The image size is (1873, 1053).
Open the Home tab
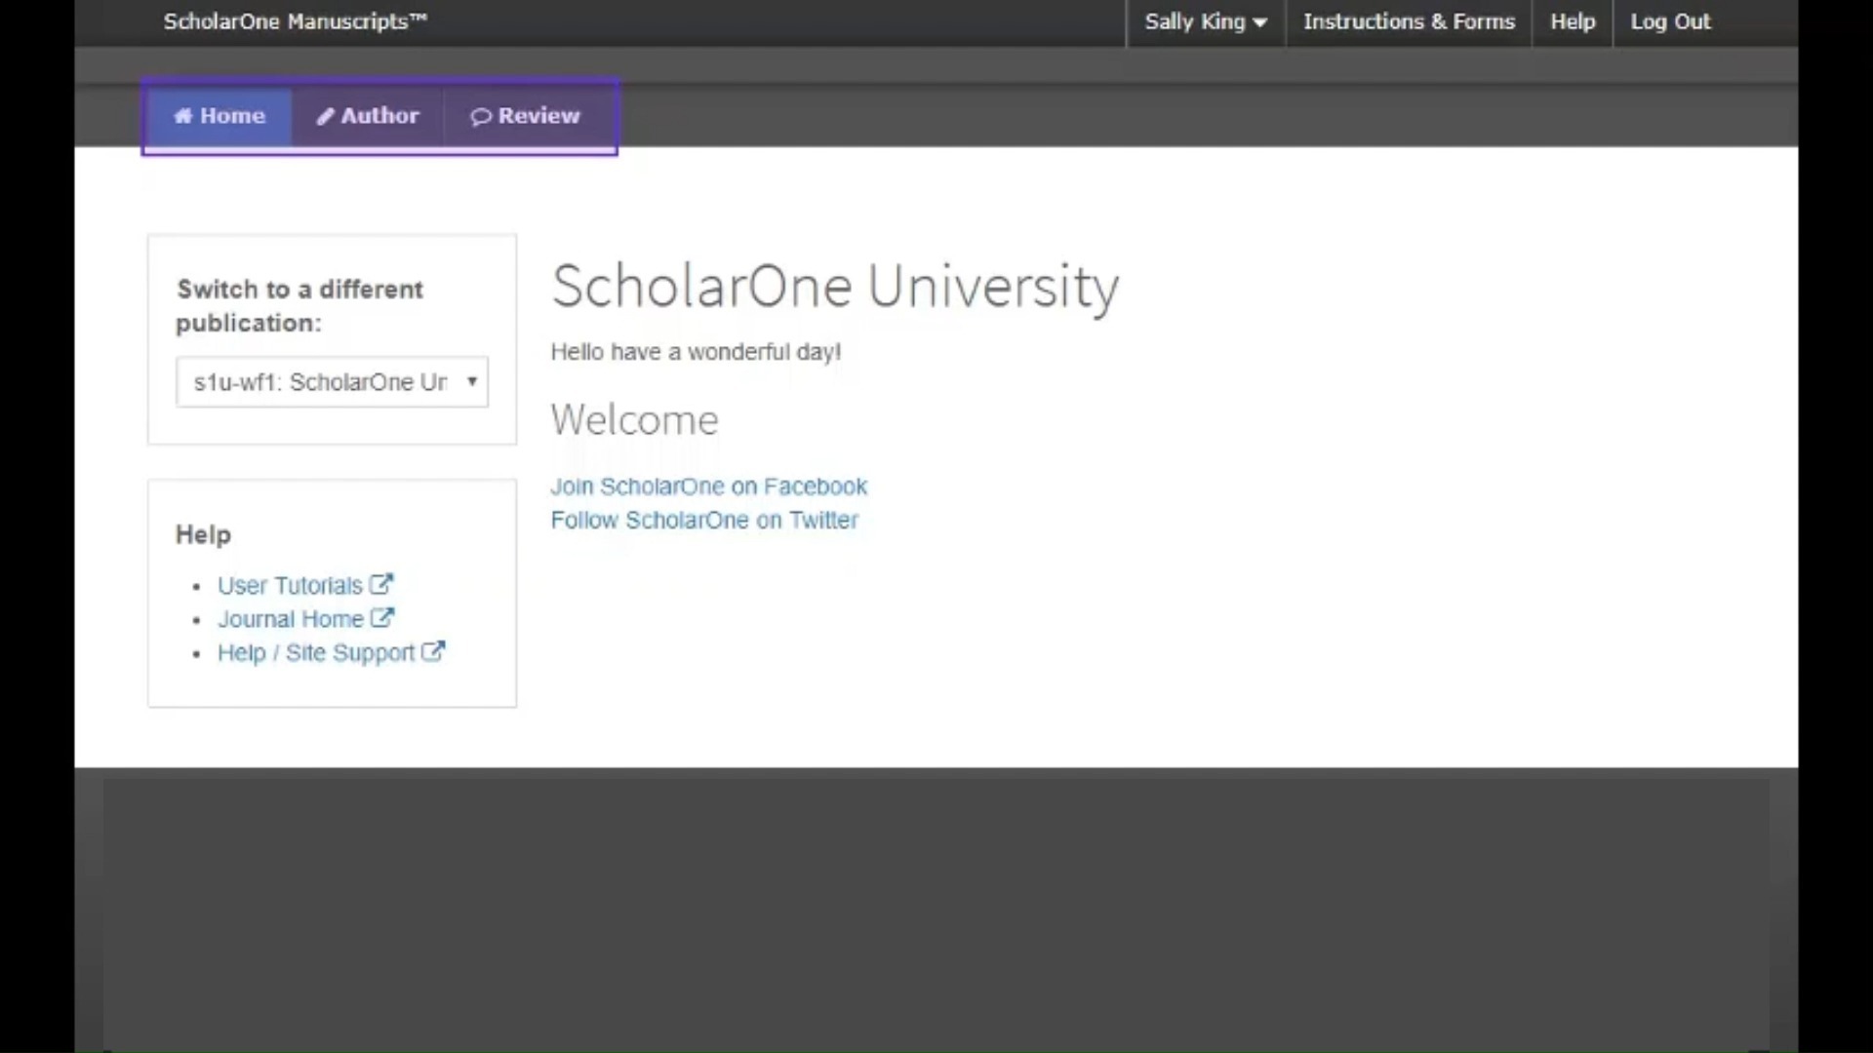[219, 116]
